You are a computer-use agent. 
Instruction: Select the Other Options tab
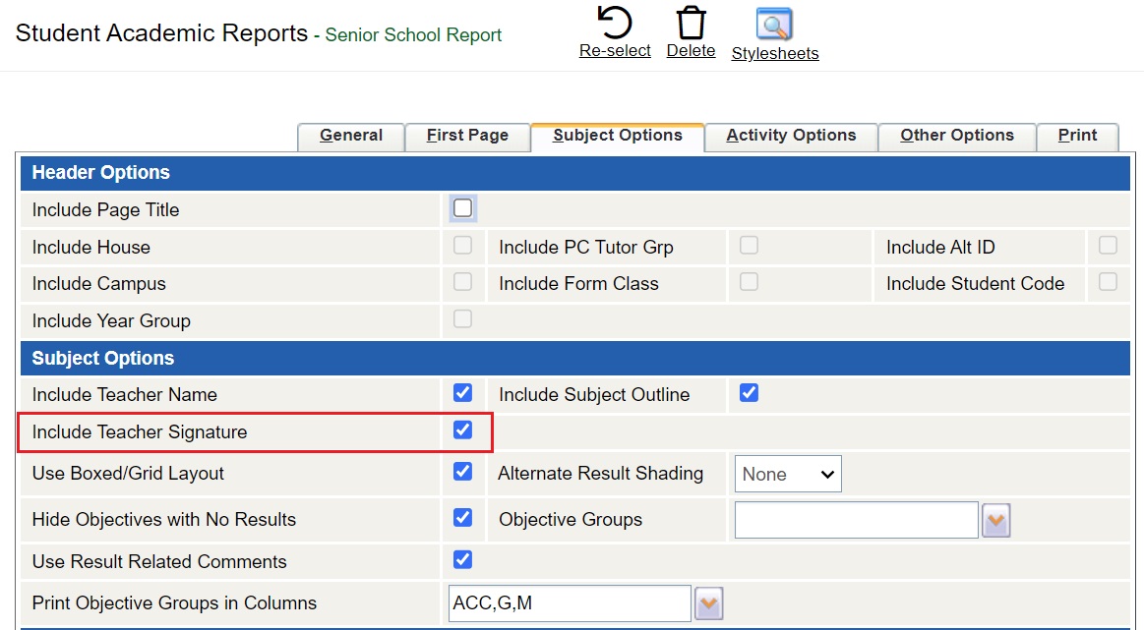pyautogui.click(x=956, y=136)
